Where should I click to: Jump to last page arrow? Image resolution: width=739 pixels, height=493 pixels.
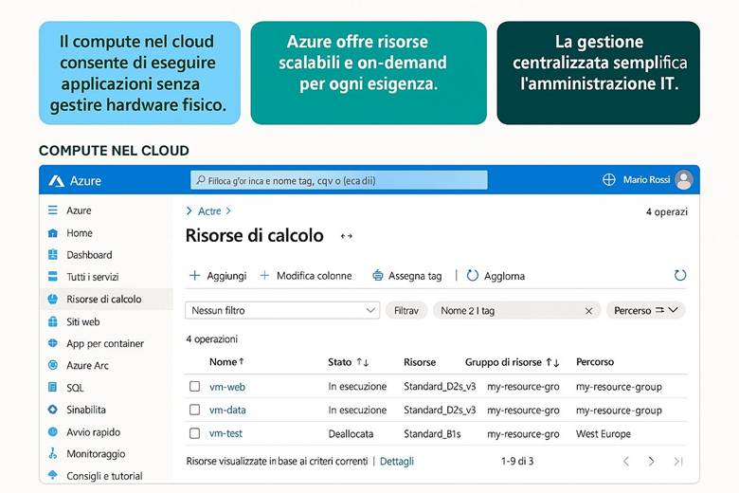pyautogui.click(x=678, y=462)
